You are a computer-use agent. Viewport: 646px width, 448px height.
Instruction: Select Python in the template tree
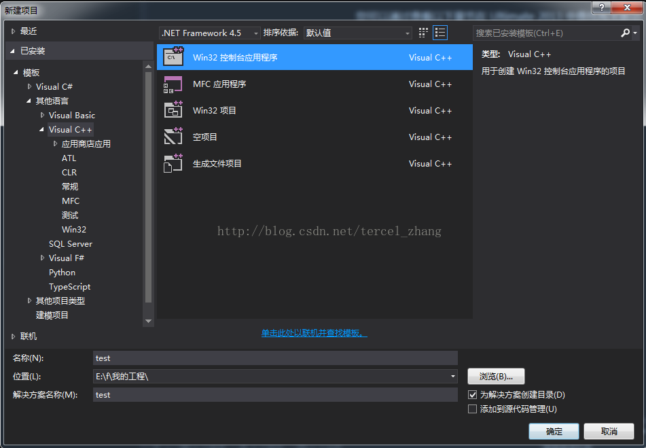click(x=62, y=273)
